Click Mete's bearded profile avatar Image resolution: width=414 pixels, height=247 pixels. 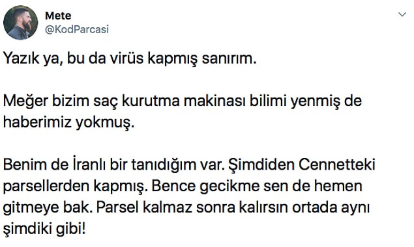click(x=21, y=23)
